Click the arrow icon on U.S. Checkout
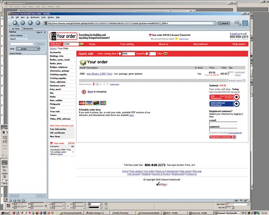This screenshot has height=215, width=269. tap(236, 97)
